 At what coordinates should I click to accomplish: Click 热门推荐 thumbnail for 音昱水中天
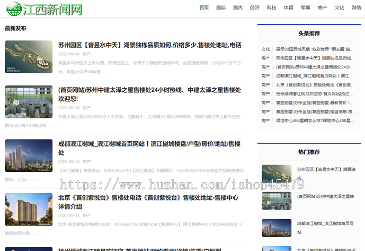tap(277, 174)
